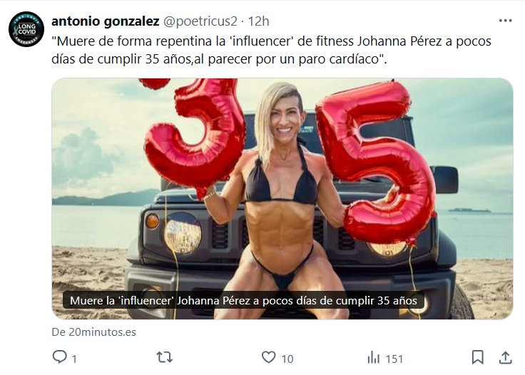Open the three-dot more options menu
This screenshot has height=375, width=525.
505,21
